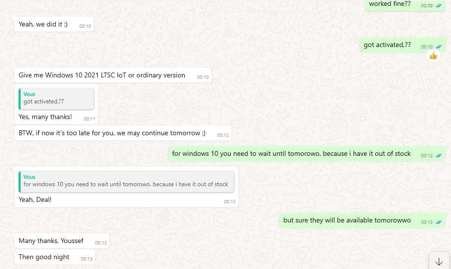Click the 'Vous' sender label in first quote
The height and width of the screenshot is (269, 451).
coord(29,94)
